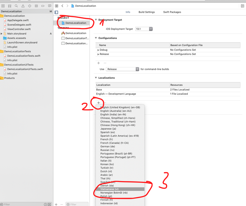Switch to the Build Settings tab
Viewport: 246px width, 206px height.
[x=146, y=12]
